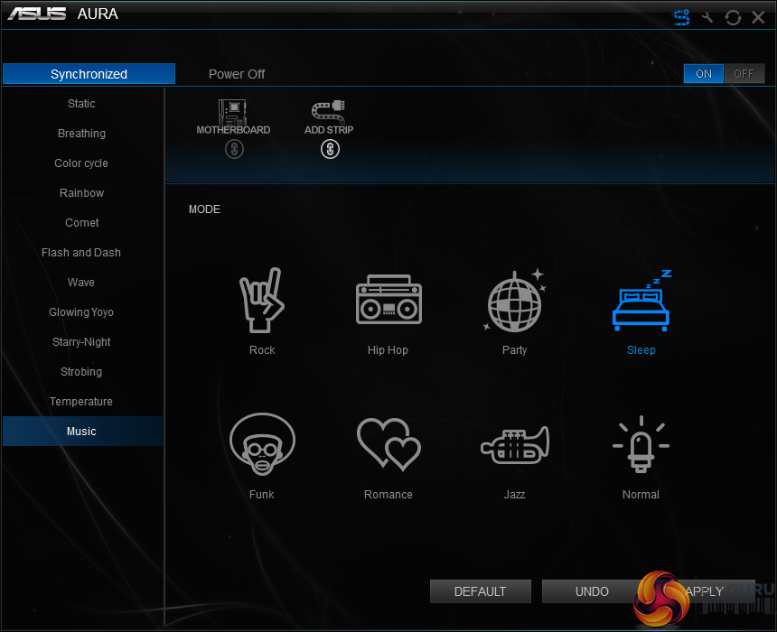The image size is (777, 632).
Task: Pick the Jazz trumpet icon
Action: (515, 446)
